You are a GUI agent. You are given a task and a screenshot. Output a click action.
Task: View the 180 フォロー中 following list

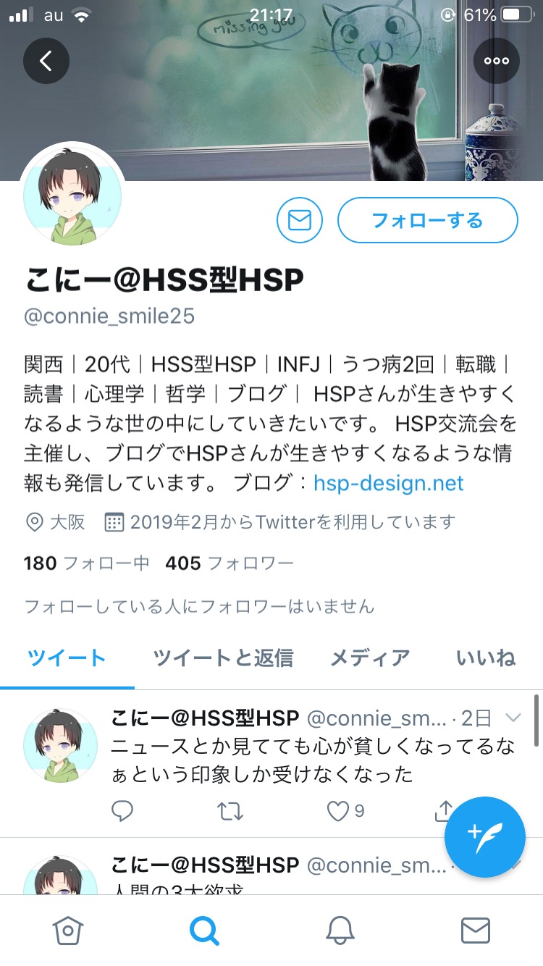point(87,563)
